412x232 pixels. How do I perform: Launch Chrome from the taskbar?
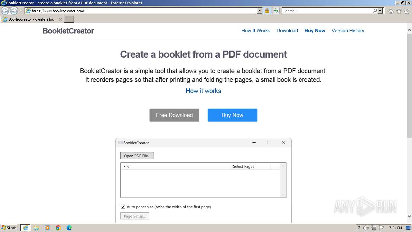(58, 228)
